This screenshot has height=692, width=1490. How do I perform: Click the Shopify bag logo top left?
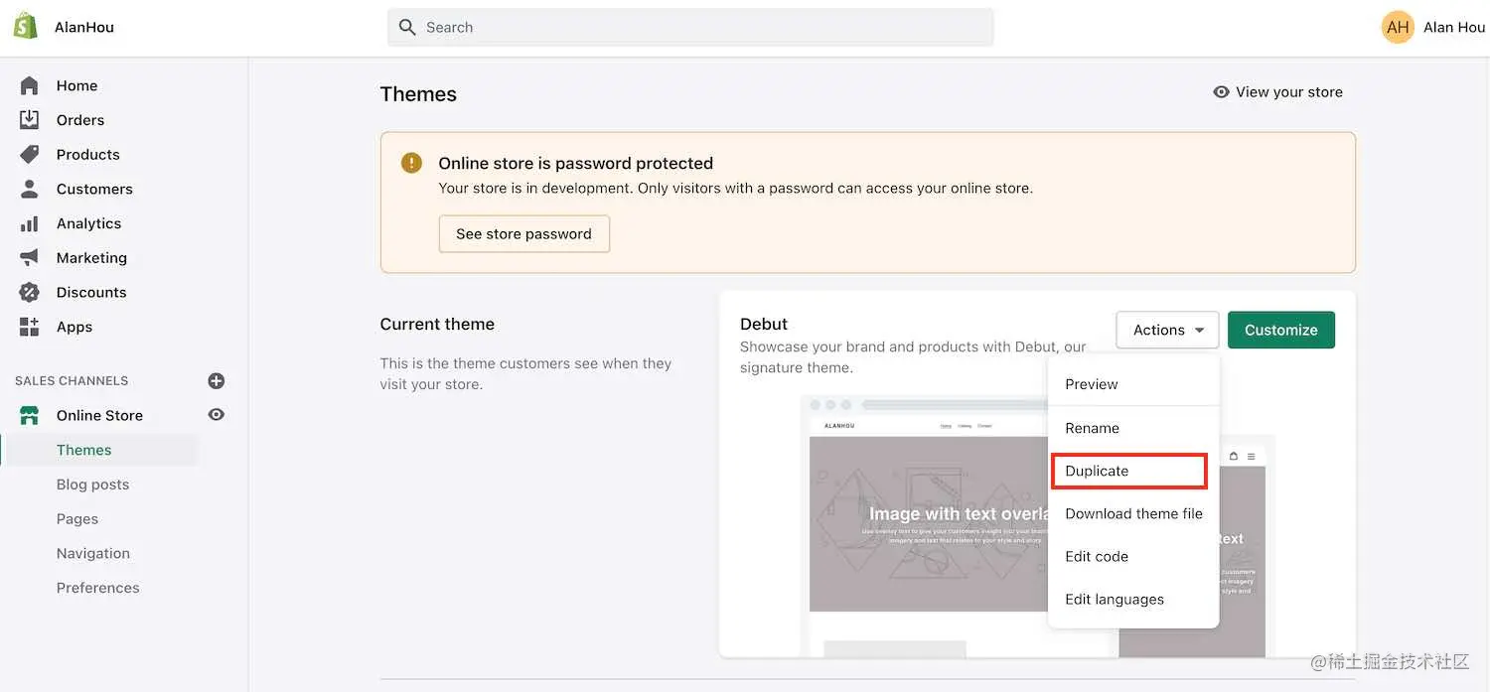(25, 25)
